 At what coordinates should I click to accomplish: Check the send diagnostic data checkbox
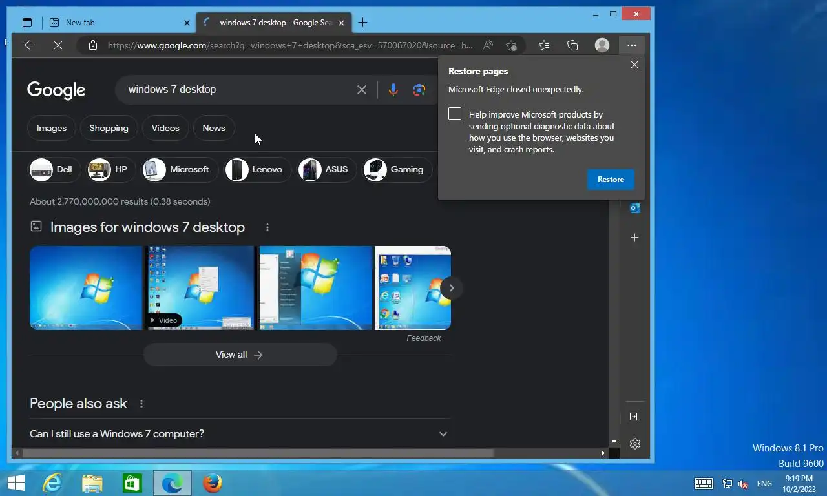coord(455,114)
